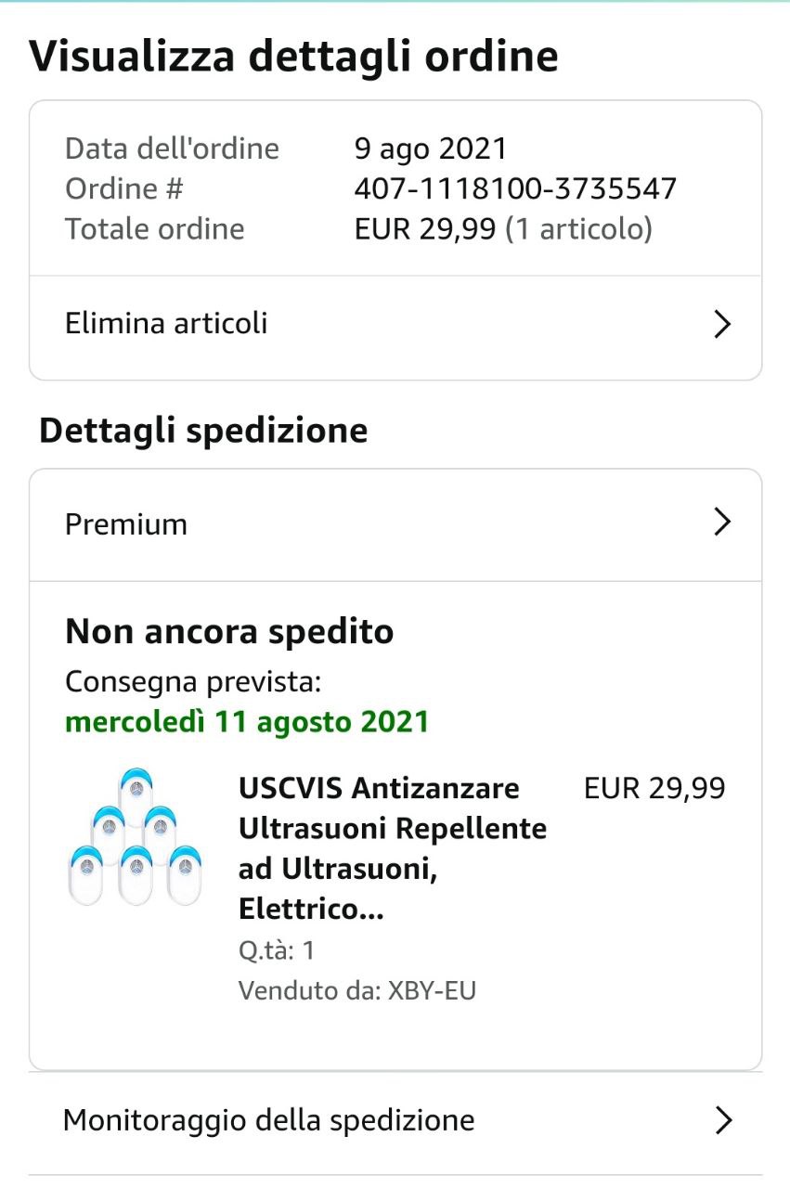
Task: Open the Monitoraggio della spedizione arrow
Action: (x=722, y=1120)
